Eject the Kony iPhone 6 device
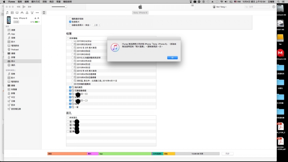 (x=38, y=18)
